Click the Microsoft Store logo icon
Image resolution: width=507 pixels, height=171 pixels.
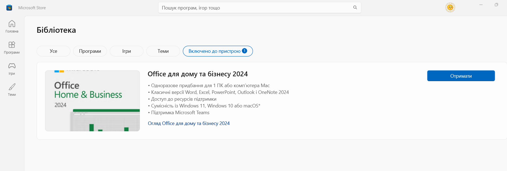tap(9, 8)
